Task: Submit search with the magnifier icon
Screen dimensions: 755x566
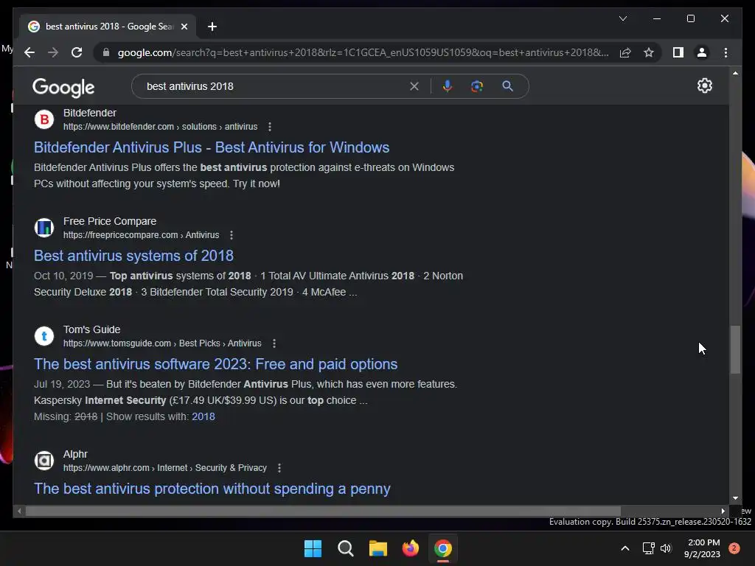Action: pyautogui.click(x=507, y=86)
